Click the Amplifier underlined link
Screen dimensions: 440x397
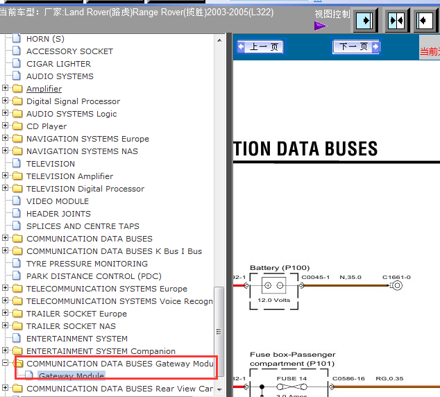(x=44, y=89)
